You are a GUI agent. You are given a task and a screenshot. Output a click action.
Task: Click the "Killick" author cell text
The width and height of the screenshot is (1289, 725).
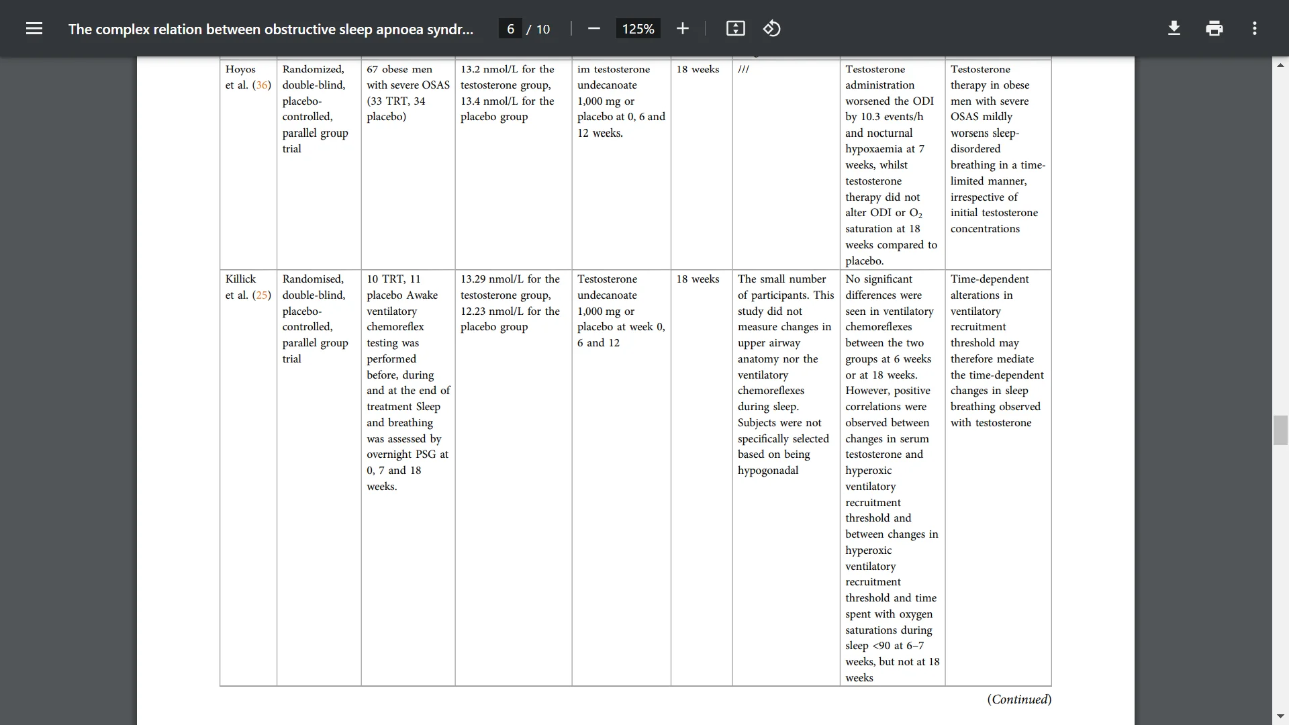(240, 279)
